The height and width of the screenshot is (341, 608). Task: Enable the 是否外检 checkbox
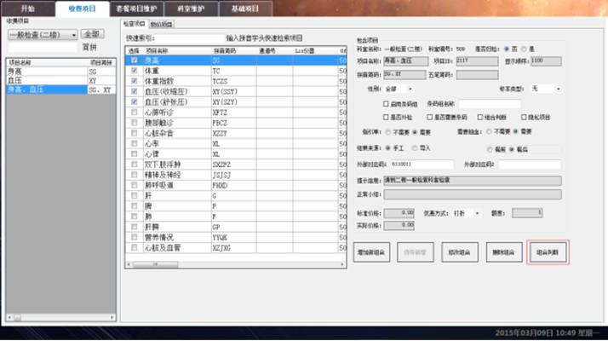pyautogui.click(x=387, y=116)
